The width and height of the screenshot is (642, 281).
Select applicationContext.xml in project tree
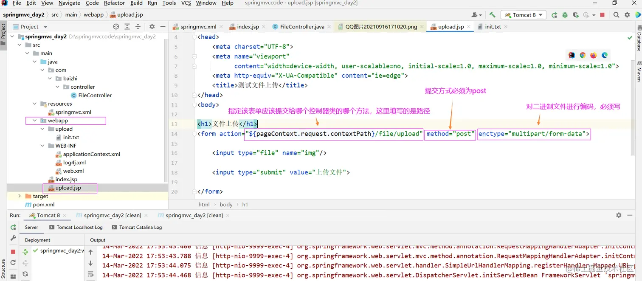[x=87, y=154]
